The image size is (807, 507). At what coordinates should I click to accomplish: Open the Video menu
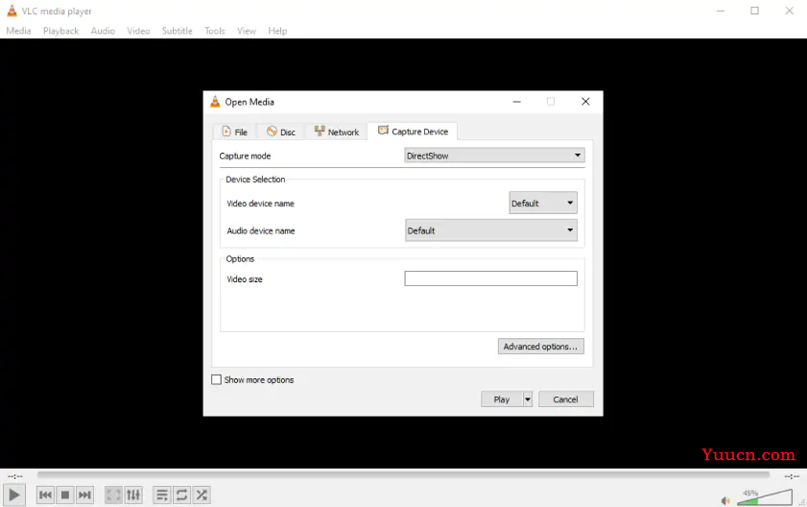tap(138, 31)
